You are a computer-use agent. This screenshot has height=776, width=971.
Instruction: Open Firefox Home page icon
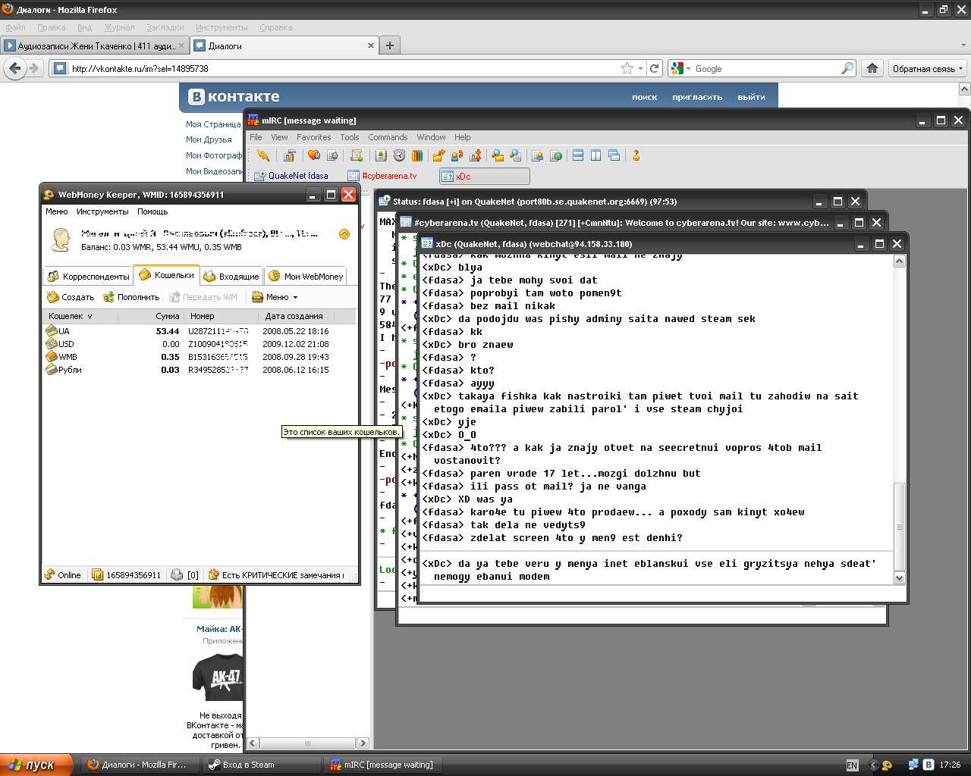coord(872,68)
